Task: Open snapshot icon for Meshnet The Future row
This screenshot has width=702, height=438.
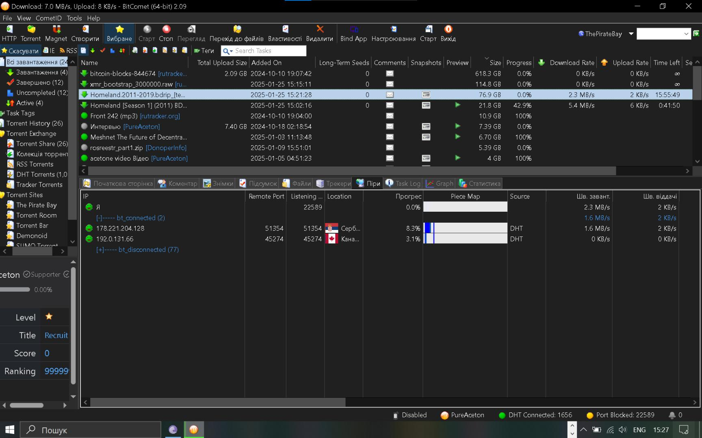Action: pos(426,137)
